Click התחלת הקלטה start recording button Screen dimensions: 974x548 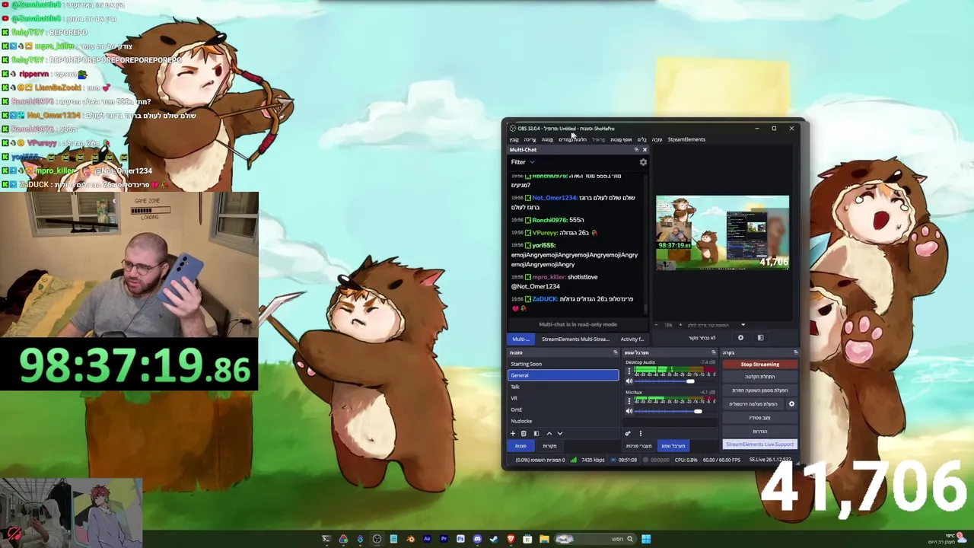pyautogui.click(x=760, y=377)
